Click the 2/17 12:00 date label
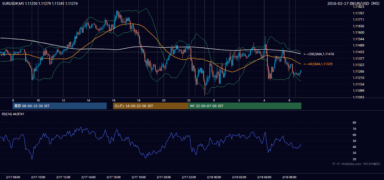This screenshot has width=384, height=180. pos(63,177)
